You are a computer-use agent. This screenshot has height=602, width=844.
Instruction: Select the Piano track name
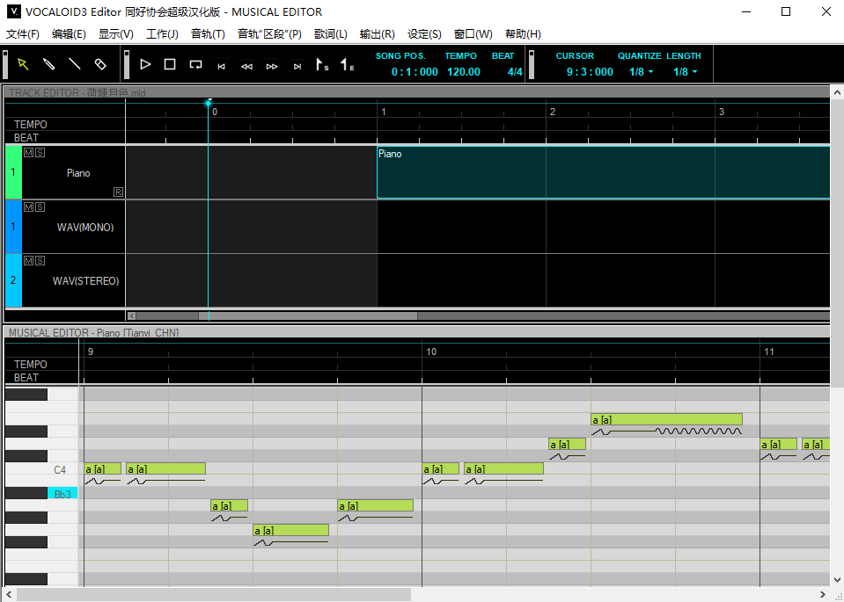(x=78, y=173)
